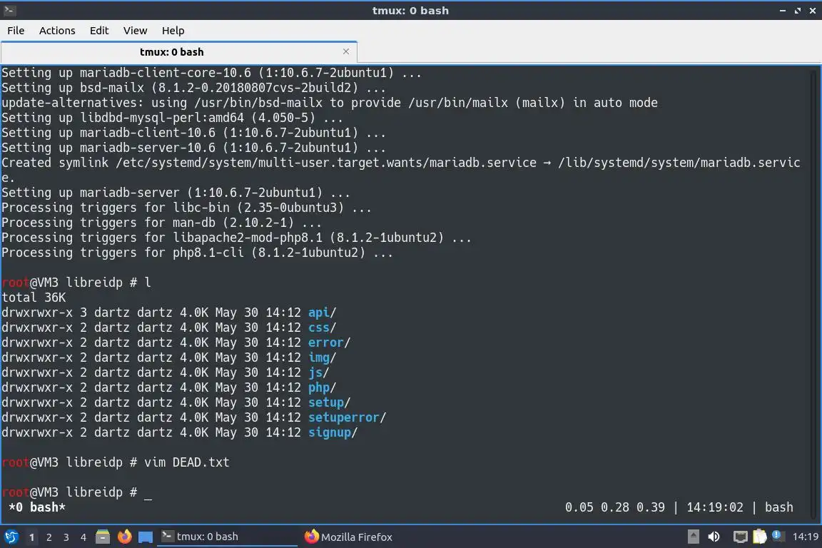The width and height of the screenshot is (822, 548).
Task: Click the terminal vertical scrollbar
Action: click(x=813, y=294)
